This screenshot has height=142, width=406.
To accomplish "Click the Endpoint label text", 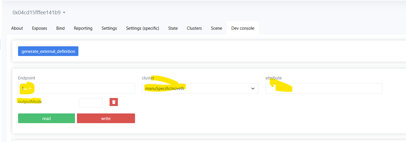I will 27,78.
